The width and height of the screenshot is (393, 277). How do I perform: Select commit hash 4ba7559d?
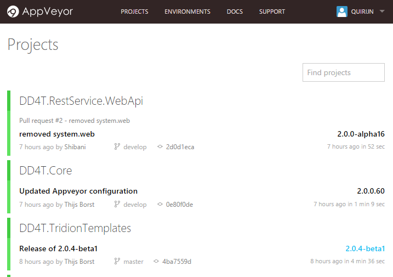point(176,262)
